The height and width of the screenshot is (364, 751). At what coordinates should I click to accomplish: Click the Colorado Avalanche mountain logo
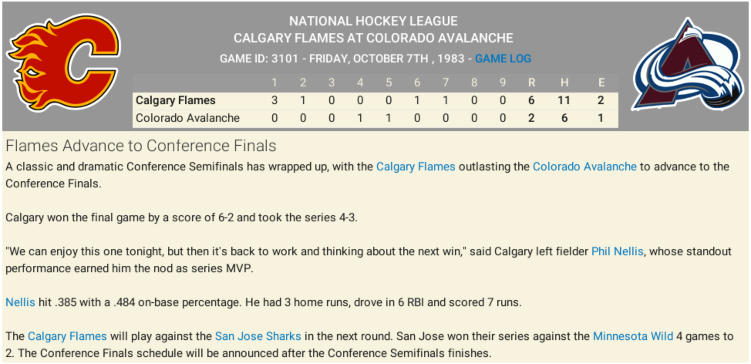(688, 64)
